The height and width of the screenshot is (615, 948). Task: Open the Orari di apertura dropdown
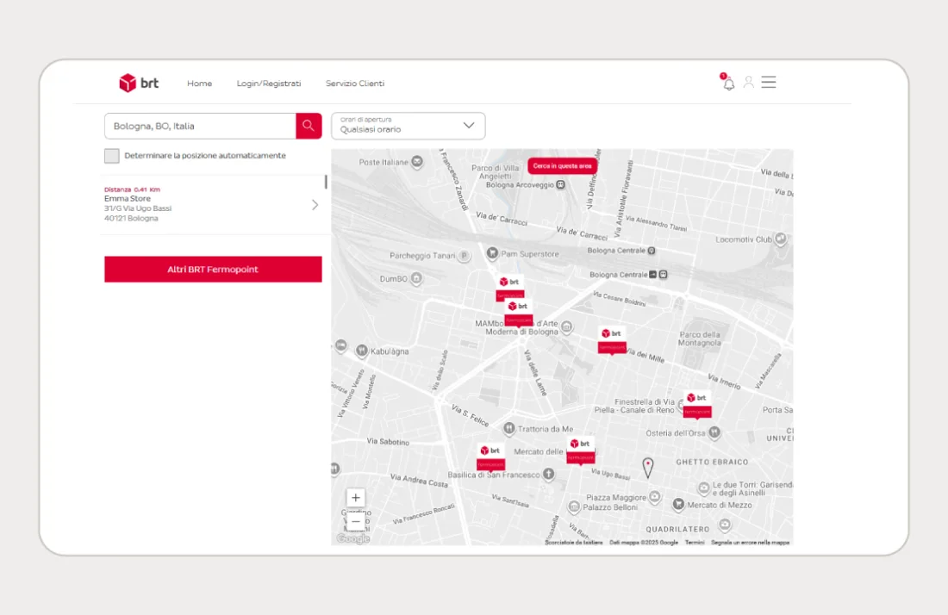(x=409, y=126)
